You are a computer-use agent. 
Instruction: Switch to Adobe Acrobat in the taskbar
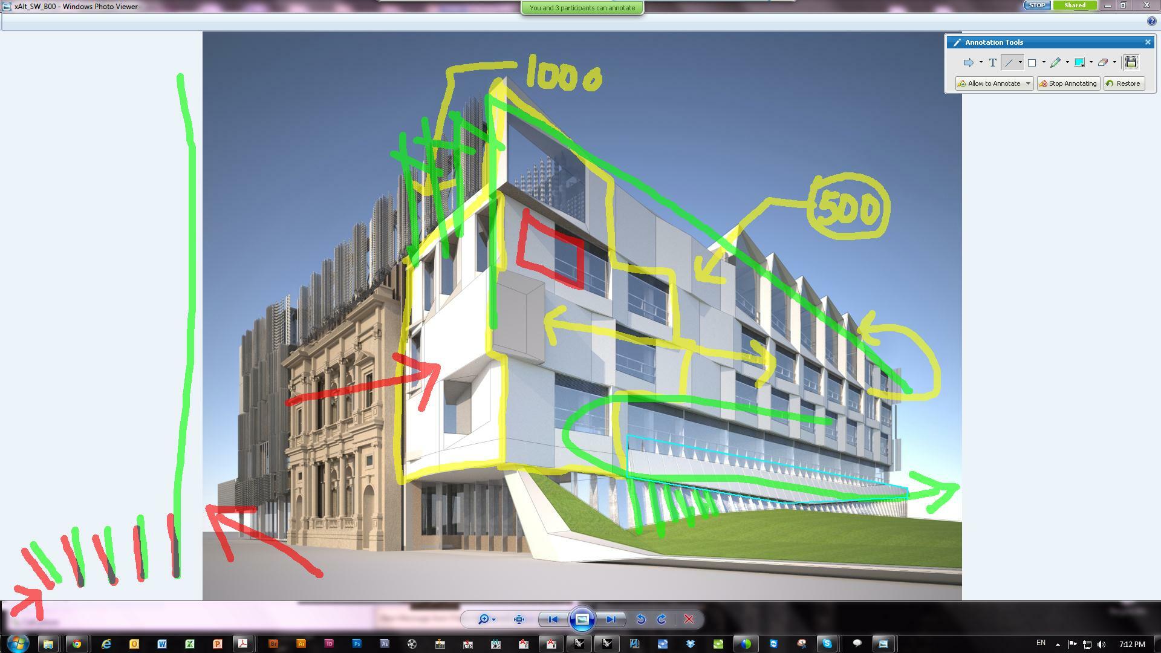tap(243, 644)
